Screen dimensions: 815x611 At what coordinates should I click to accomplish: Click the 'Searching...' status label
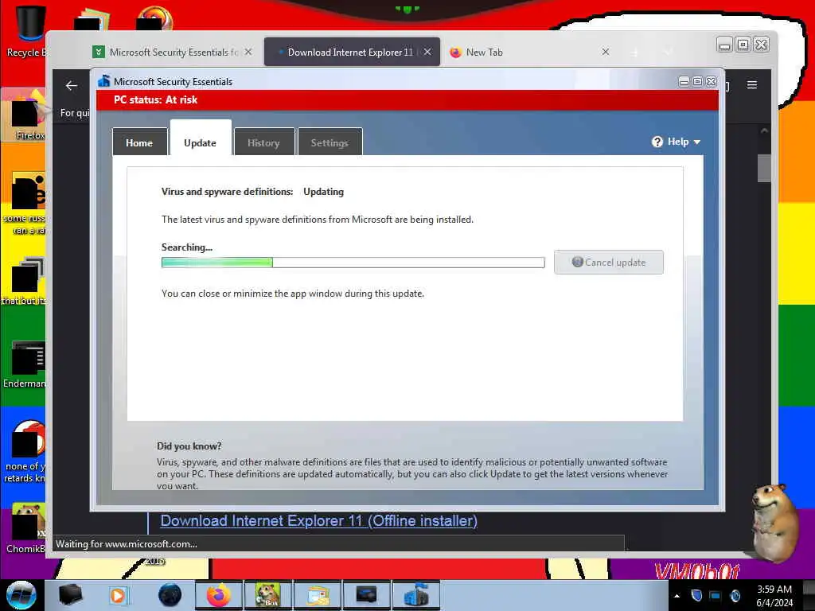click(186, 247)
